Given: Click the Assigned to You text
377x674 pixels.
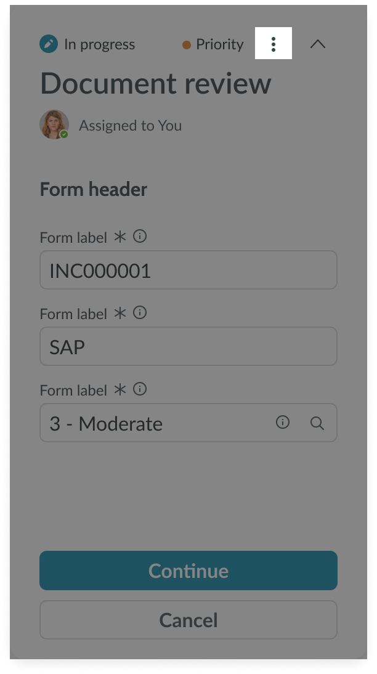Looking at the screenshot, I should 130,126.
